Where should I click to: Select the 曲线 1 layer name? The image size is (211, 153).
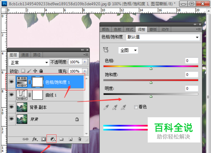pyautogui.click(x=51, y=95)
